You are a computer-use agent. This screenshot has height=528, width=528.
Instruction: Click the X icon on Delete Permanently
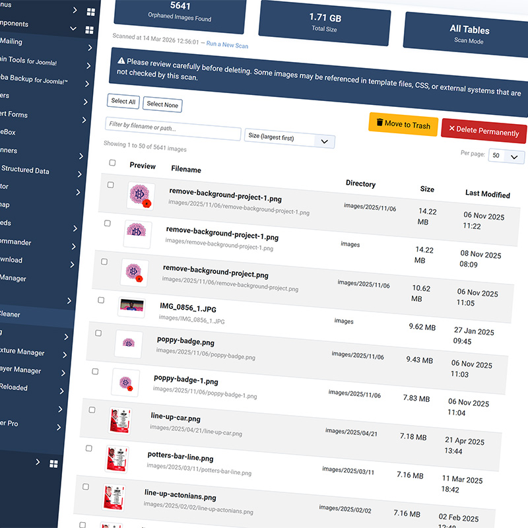tap(451, 129)
